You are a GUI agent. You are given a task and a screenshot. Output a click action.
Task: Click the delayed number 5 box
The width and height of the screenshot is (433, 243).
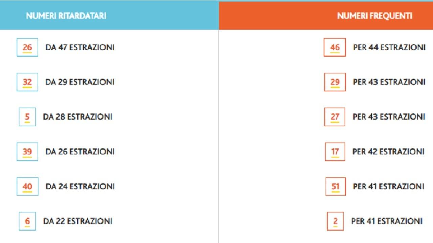click(27, 117)
